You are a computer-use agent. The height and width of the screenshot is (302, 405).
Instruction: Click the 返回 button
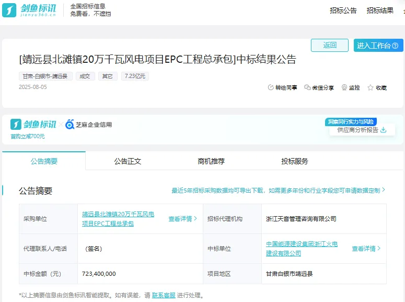tap(330, 46)
